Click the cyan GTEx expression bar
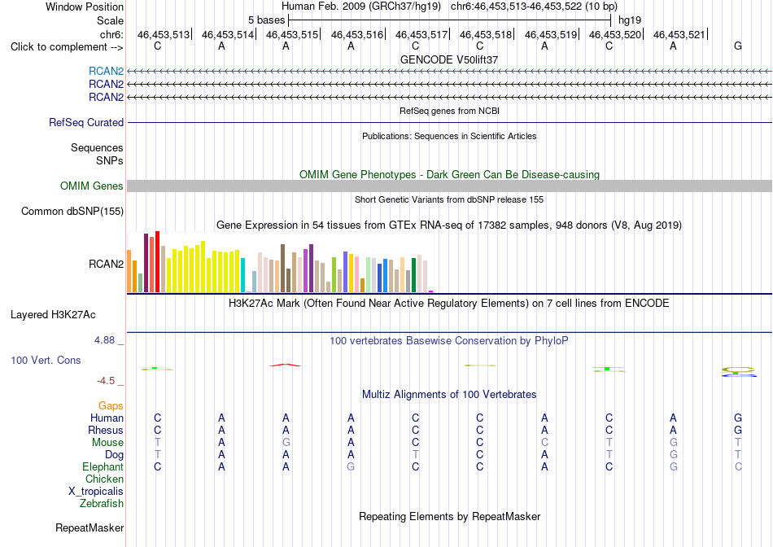 point(242,275)
